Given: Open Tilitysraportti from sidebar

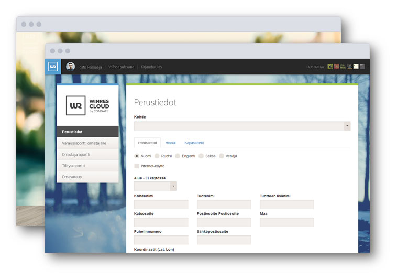Looking at the screenshot, I should [x=87, y=166].
